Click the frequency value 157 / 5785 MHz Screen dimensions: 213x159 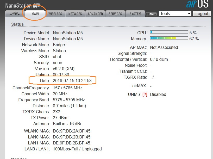(x=67, y=88)
